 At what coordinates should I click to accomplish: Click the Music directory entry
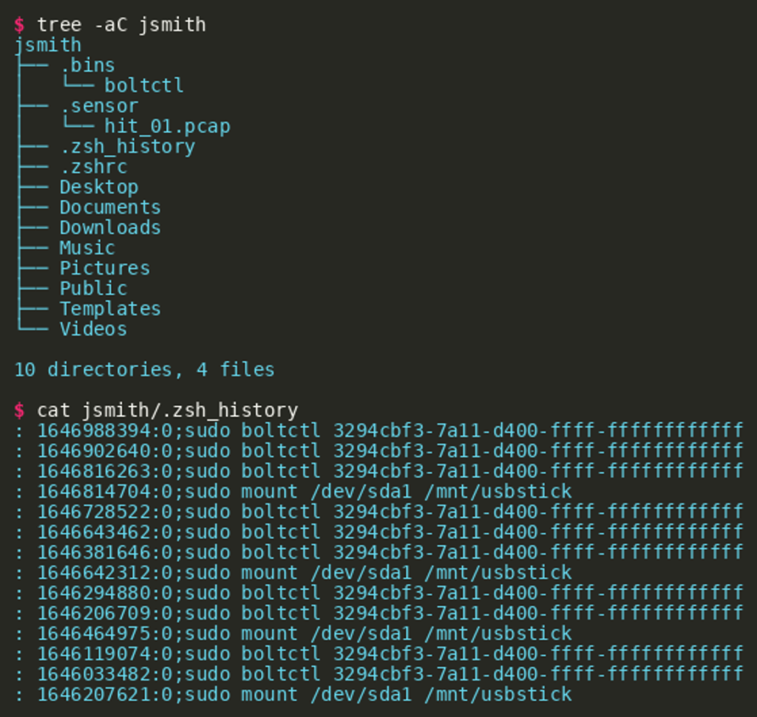[87, 248]
